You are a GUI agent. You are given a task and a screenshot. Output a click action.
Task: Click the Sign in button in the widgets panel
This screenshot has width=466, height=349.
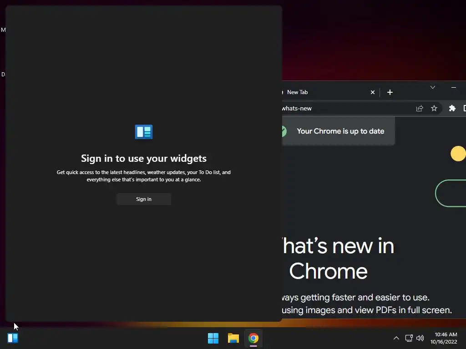point(143,199)
